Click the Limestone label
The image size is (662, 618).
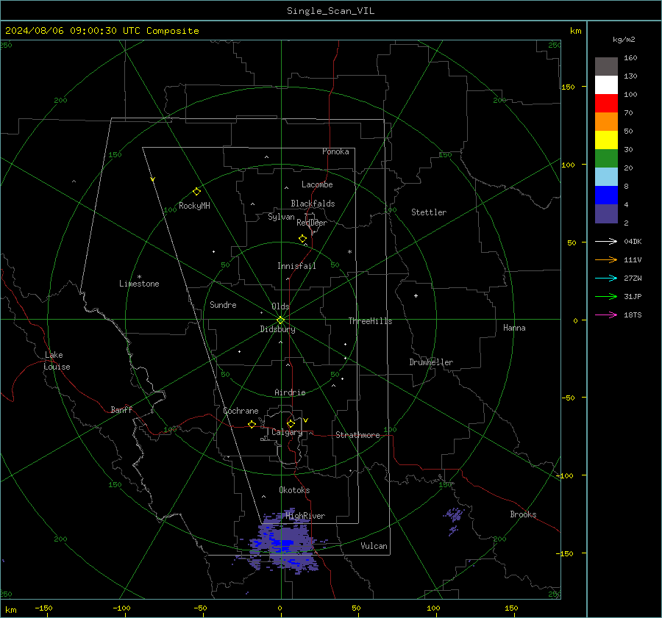point(139,284)
